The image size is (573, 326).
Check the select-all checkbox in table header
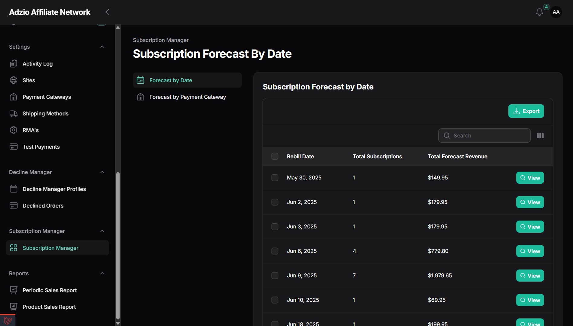pos(275,157)
